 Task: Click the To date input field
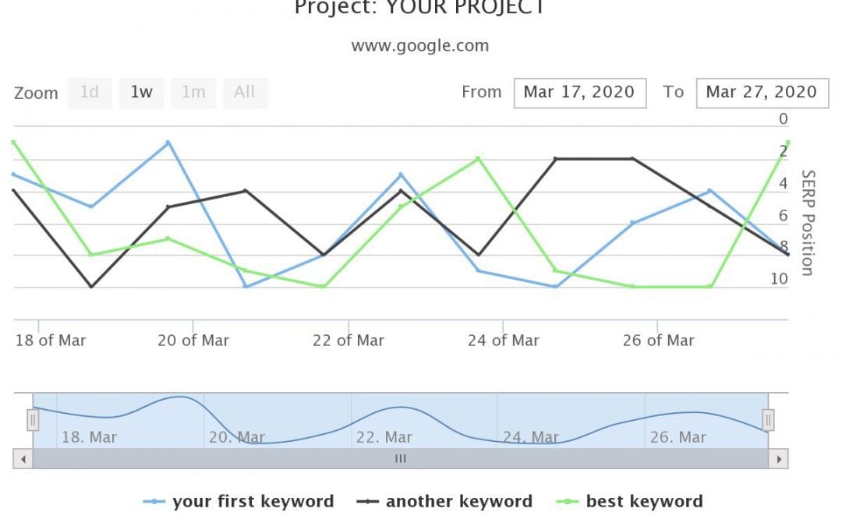click(x=762, y=92)
